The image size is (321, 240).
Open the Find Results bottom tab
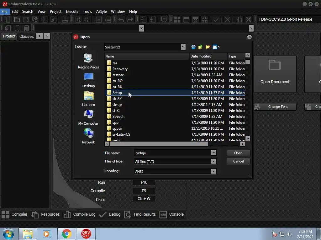pyautogui.click(x=140, y=214)
